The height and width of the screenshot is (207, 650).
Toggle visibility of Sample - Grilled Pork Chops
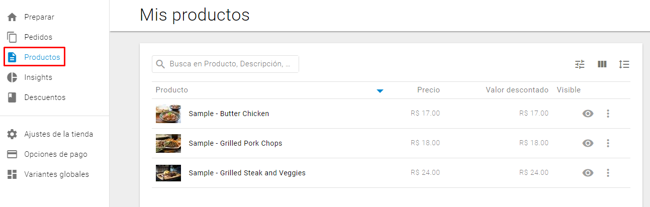(588, 143)
